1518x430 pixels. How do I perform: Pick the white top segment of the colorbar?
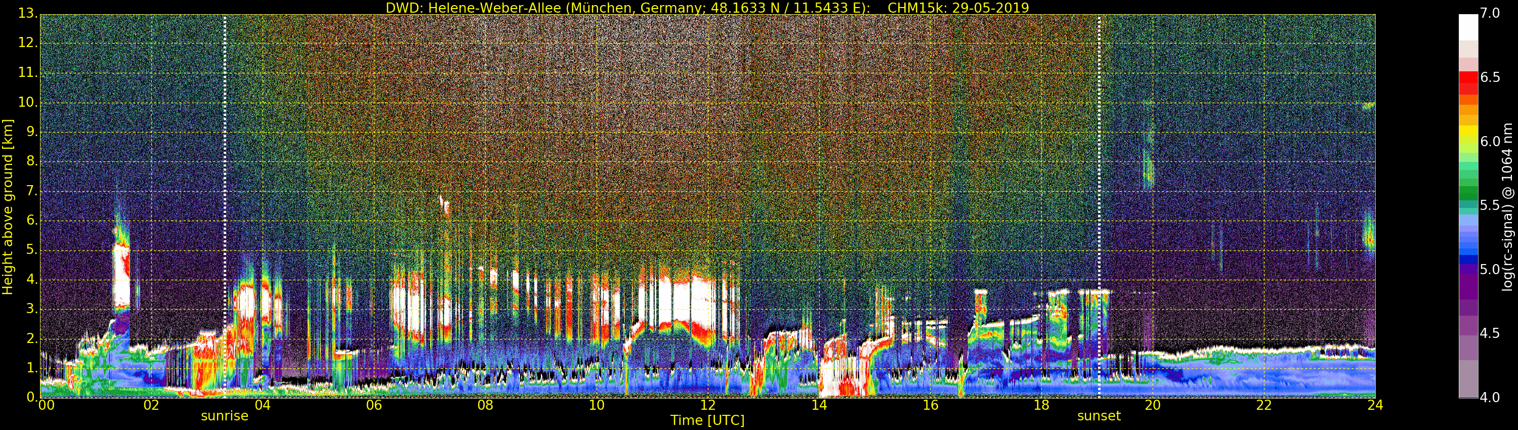coord(1468,27)
